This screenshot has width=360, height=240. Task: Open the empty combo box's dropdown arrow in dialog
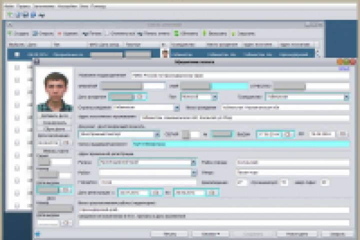194,172
